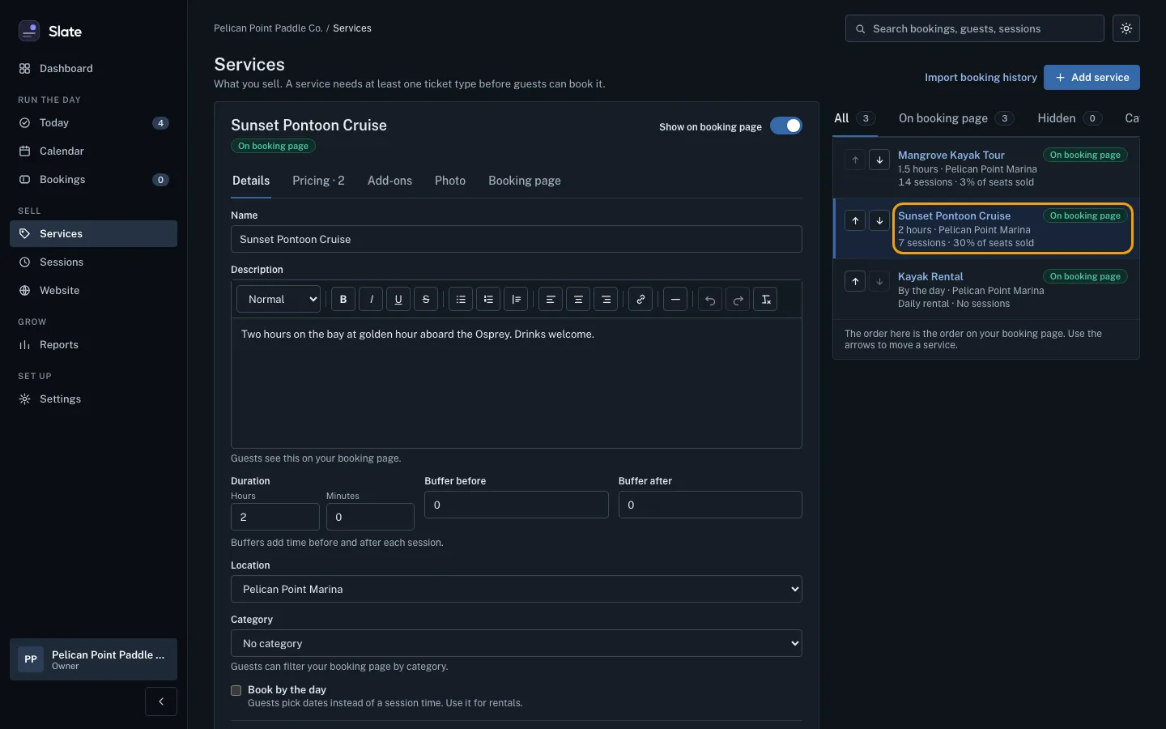The image size is (1166, 729).
Task: Move Sunset Pontoon Cruise down in order
Action: pyautogui.click(x=879, y=220)
